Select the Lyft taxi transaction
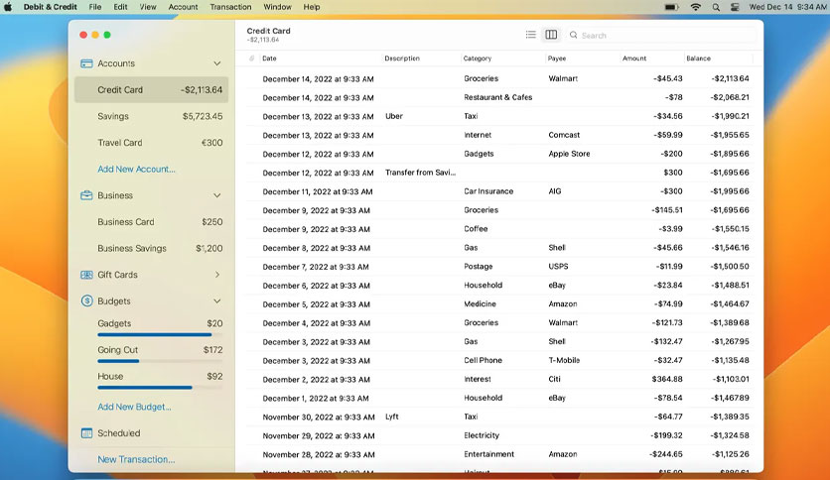This screenshot has width=830, height=480. click(498, 418)
